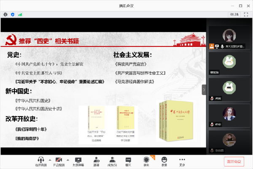Start recording the meeting
This screenshot has height=169, width=253.
[x=146, y=159]
